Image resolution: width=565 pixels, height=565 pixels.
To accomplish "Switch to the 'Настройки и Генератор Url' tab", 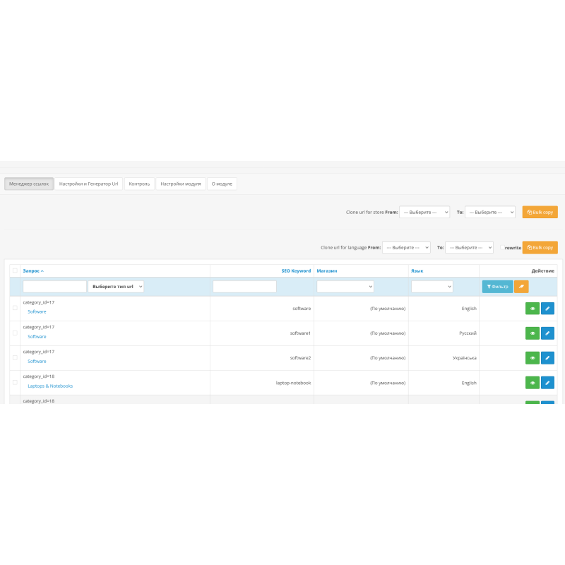I will click(x=89, y=184).
